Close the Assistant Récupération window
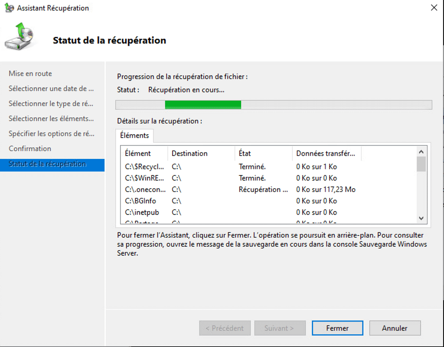This screenshot has width=444, height=347. pyautogui.click(x=433, y=7)
